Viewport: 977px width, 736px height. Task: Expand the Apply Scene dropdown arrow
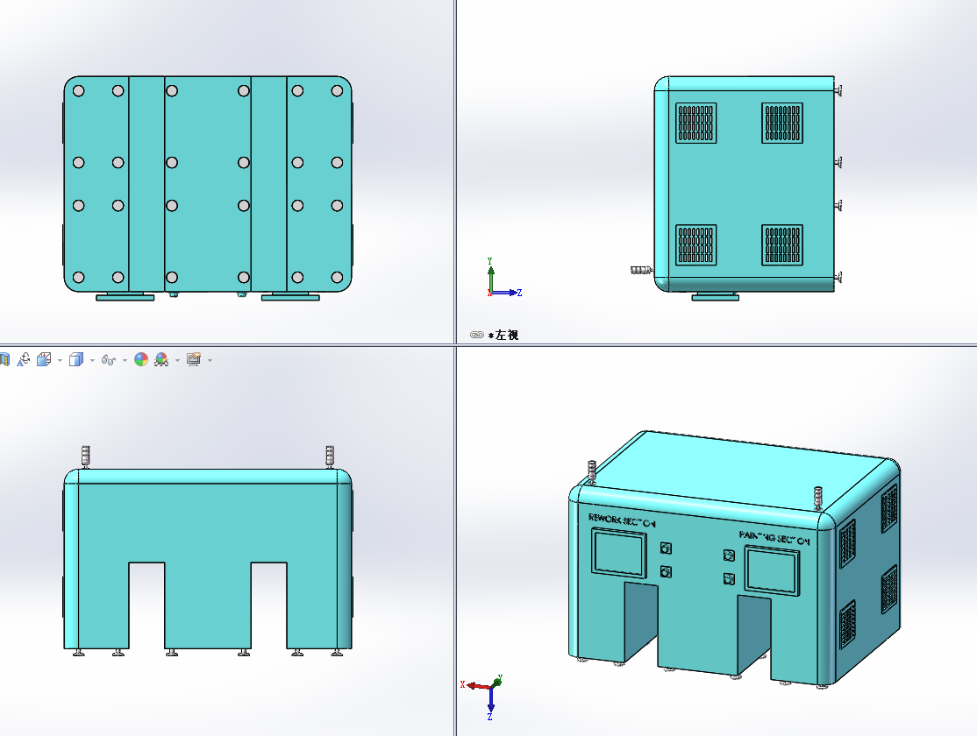pyautogui.click(x=177, y=360)
